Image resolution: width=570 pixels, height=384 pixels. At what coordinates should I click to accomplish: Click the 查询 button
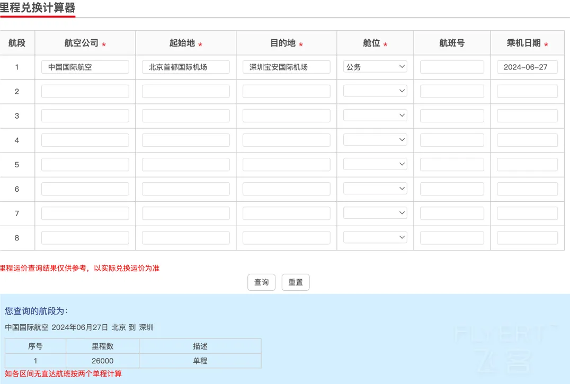[261, 282]
